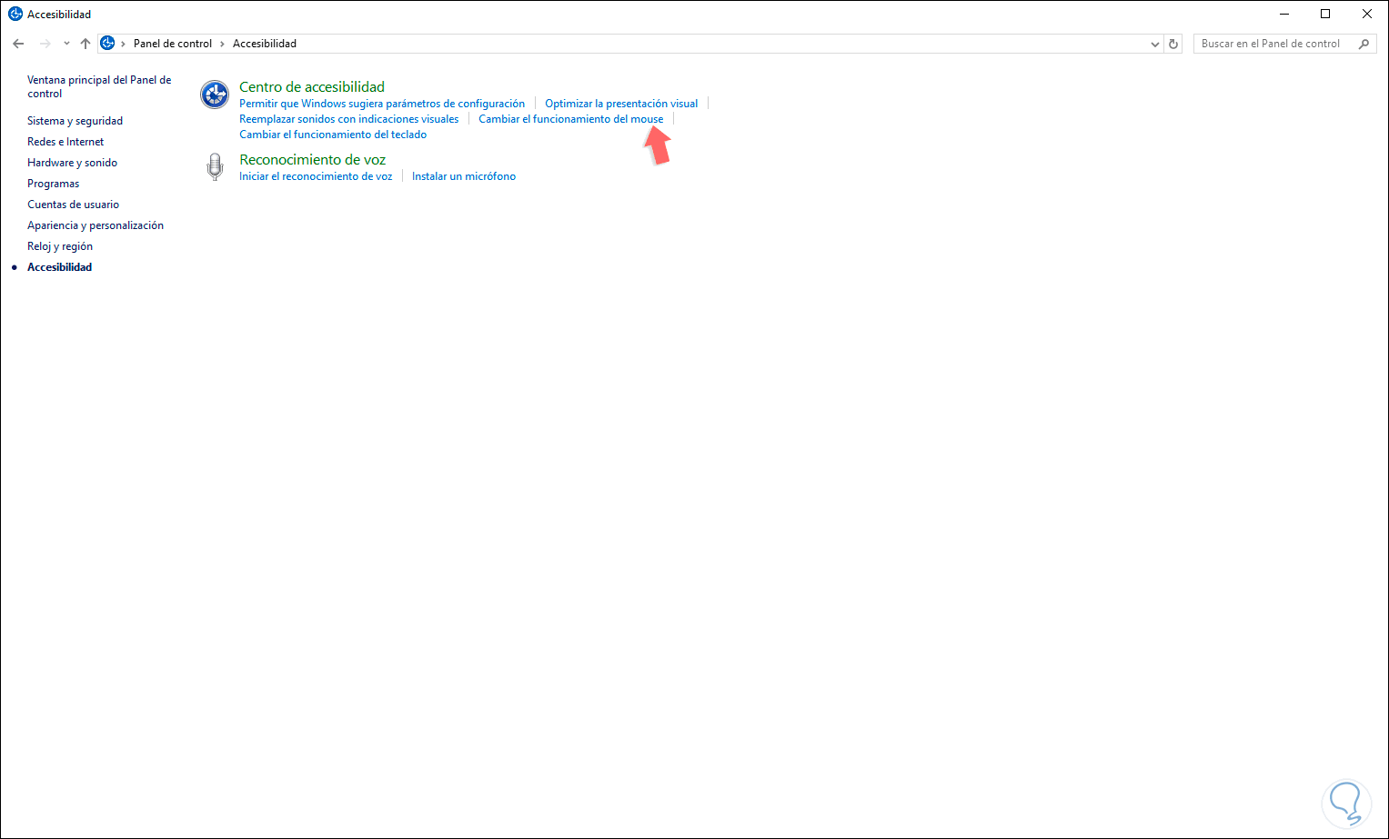1389x839 pixels.
Task: Open 'Reconocimiento de voz' heading link
Action: (313, 160)
